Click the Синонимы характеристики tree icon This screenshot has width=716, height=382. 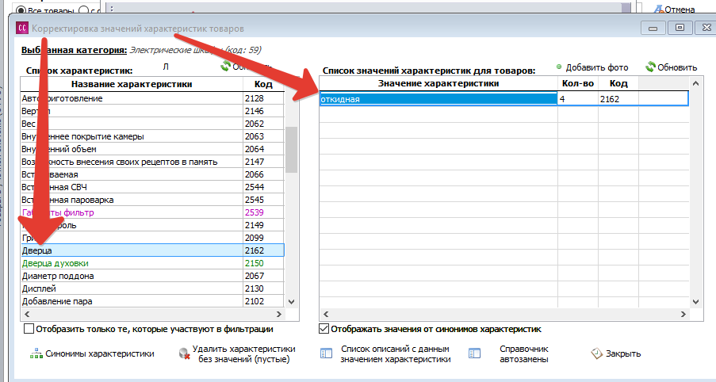click(36, 353)
